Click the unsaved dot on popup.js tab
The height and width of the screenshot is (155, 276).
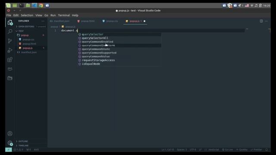[x=144, y=21]
